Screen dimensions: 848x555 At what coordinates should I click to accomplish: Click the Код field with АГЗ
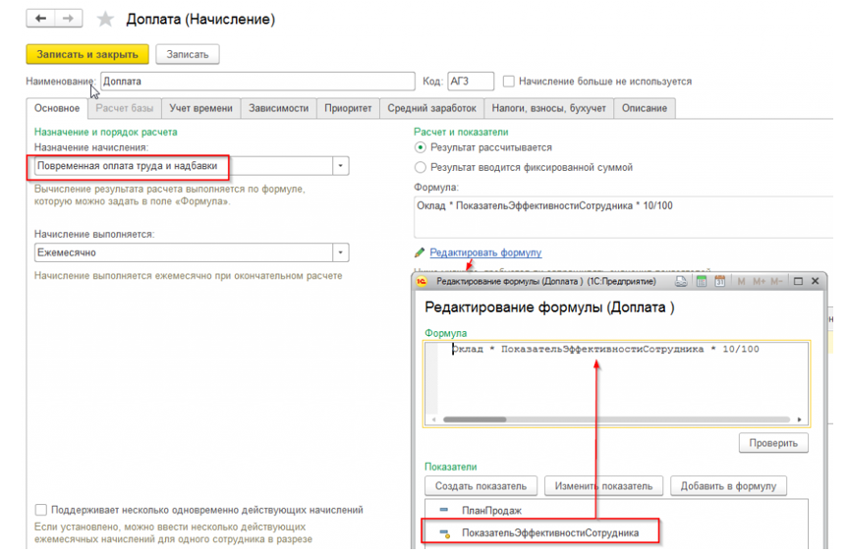pyautogui.click(x=471, y=82)
